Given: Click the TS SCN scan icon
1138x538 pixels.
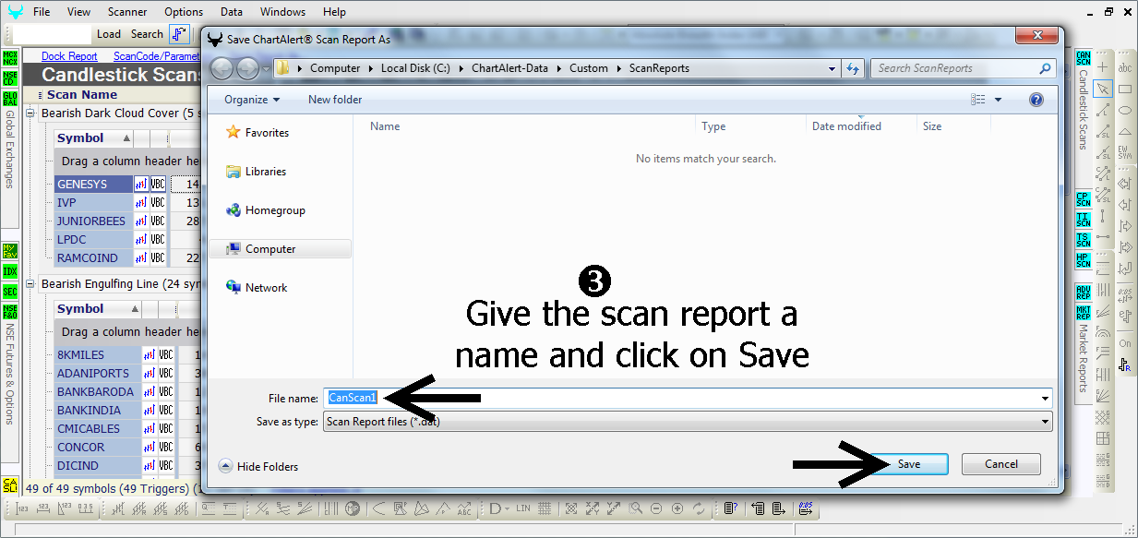Looking at the screenshot, I should point(1084,239).
